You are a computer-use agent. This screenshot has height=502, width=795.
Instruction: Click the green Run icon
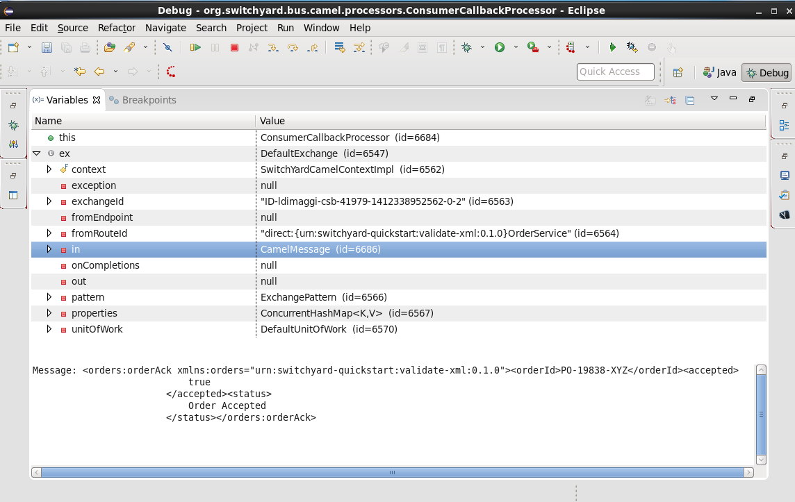[x=500, y=48]
